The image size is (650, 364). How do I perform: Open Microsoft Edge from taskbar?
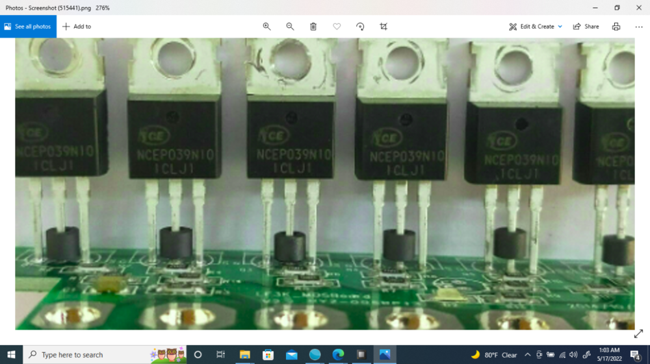click(338, 354)
